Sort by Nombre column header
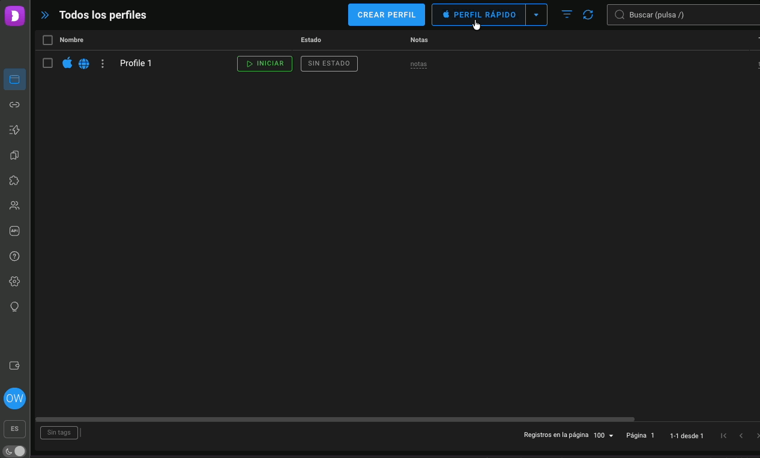 (71, 40)
